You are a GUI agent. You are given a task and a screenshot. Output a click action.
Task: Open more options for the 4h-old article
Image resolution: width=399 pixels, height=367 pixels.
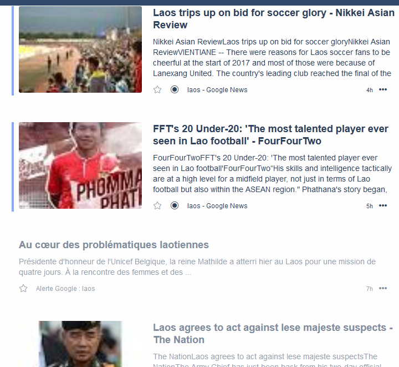tap(383, 89)
